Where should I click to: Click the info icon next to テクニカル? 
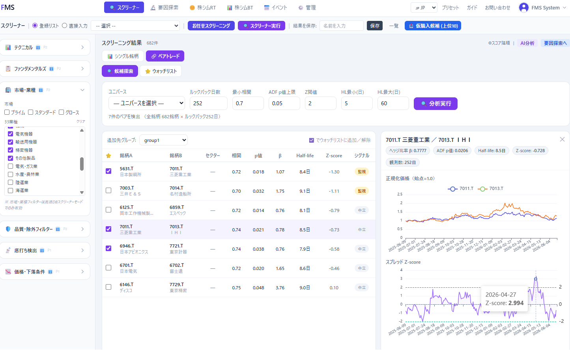(x=38, y=47)
